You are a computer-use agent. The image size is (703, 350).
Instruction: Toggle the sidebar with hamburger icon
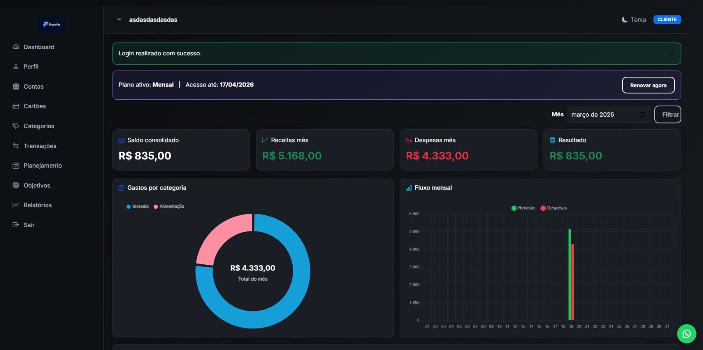click(x=119, y=20)
